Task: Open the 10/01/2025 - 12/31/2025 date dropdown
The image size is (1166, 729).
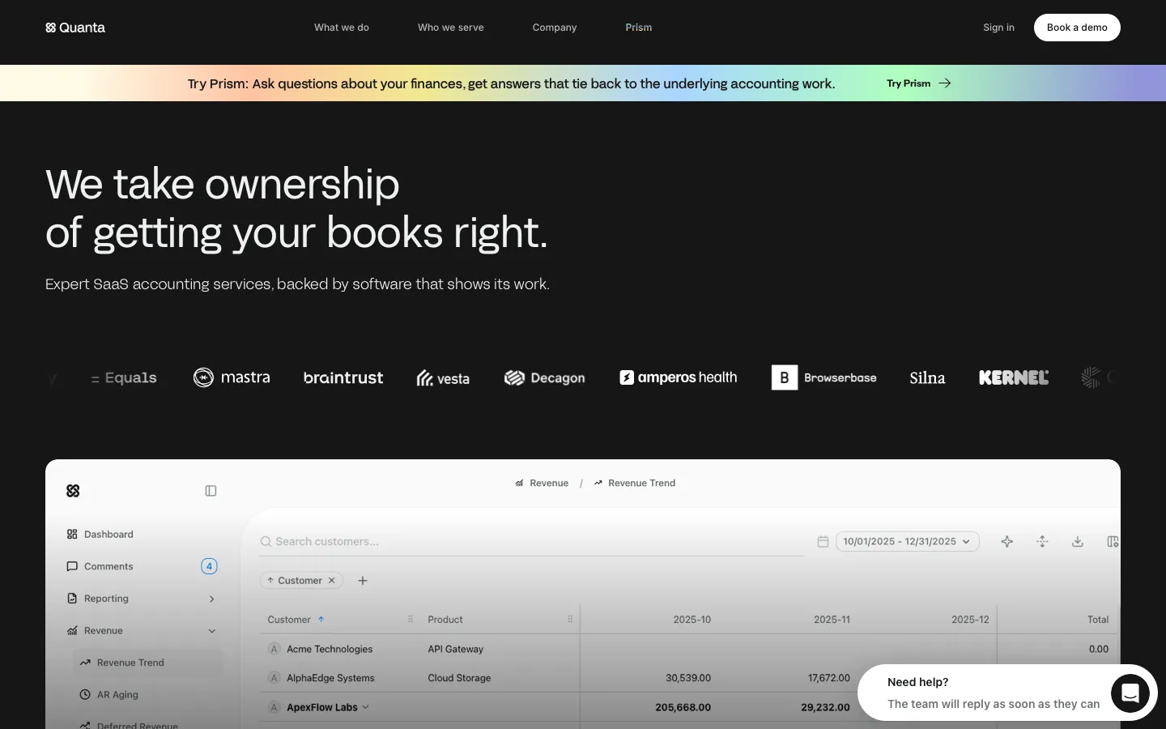Action: pyautogui.click(x=907, y=541)
